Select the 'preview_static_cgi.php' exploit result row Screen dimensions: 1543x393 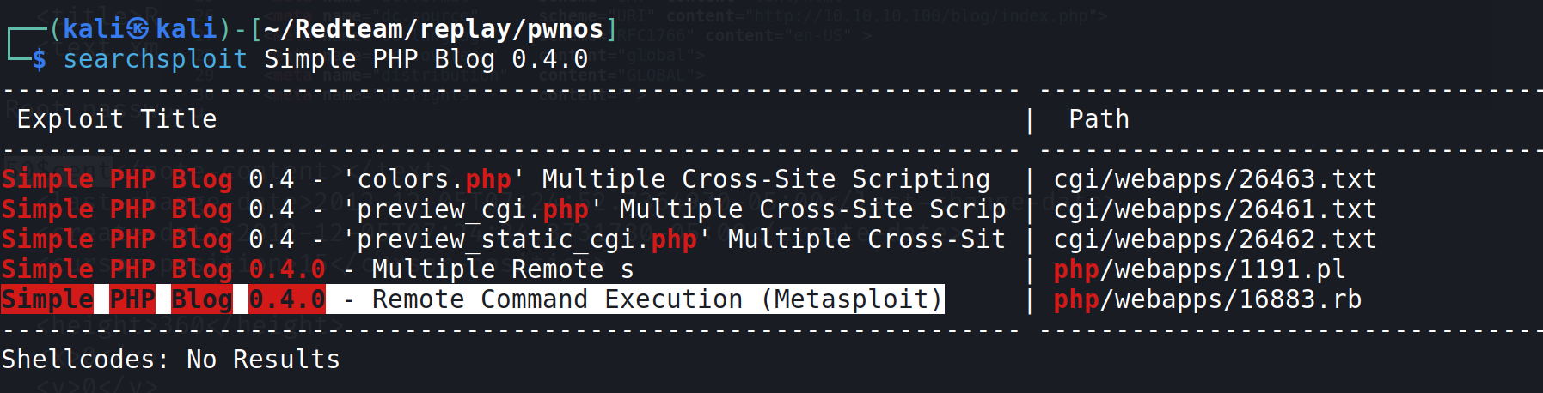pyautogui.click(x=503, y=239)
